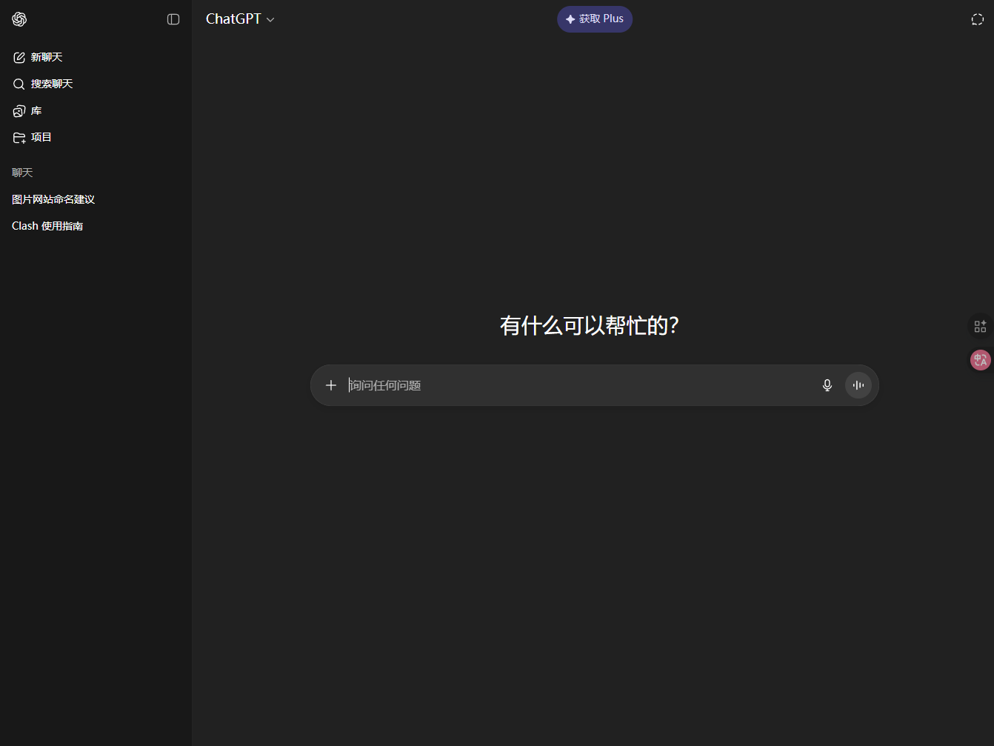Click the grid-plus extension icon at right edge
994x746 pixels.
tap(980, 326)
